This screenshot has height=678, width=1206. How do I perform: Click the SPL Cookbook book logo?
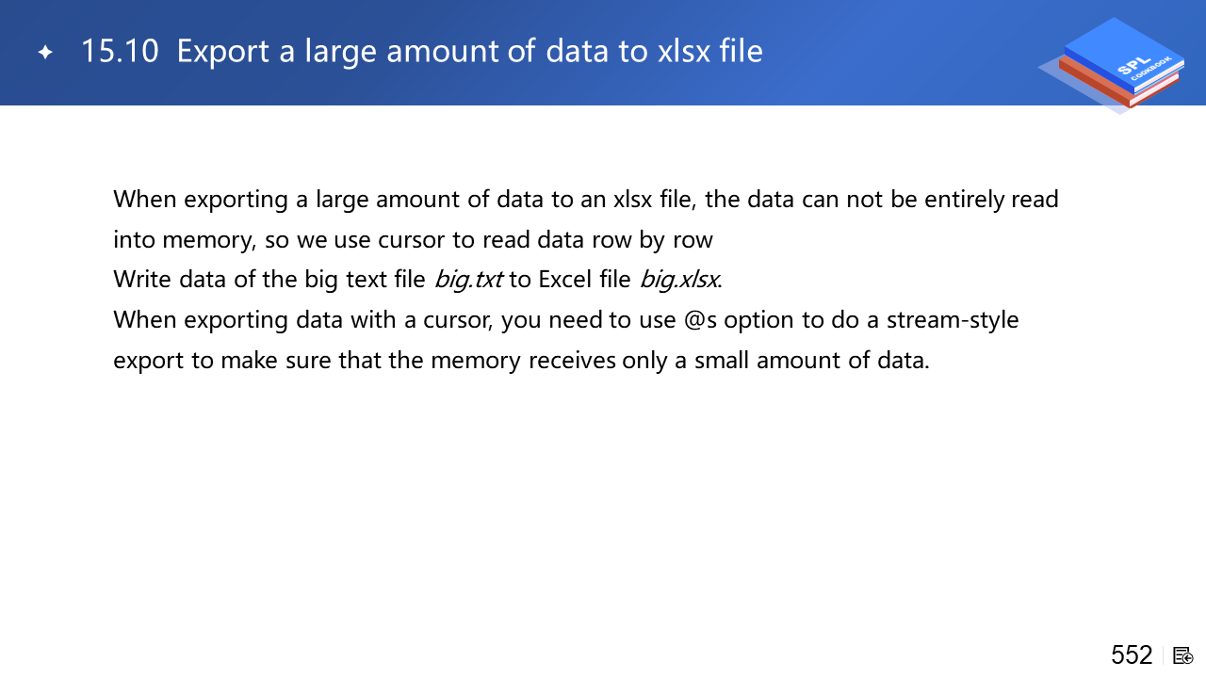(x=1120, y=64)
